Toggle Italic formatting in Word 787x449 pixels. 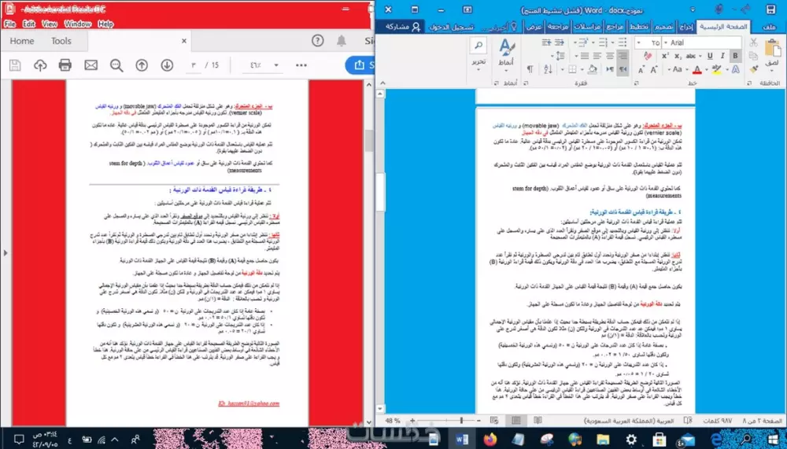(x=722, y=56)
